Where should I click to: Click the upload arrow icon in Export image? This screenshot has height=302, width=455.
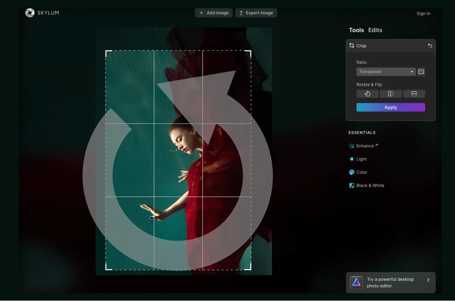241,13
